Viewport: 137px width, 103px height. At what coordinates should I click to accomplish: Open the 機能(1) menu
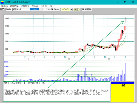pos(4,6)
